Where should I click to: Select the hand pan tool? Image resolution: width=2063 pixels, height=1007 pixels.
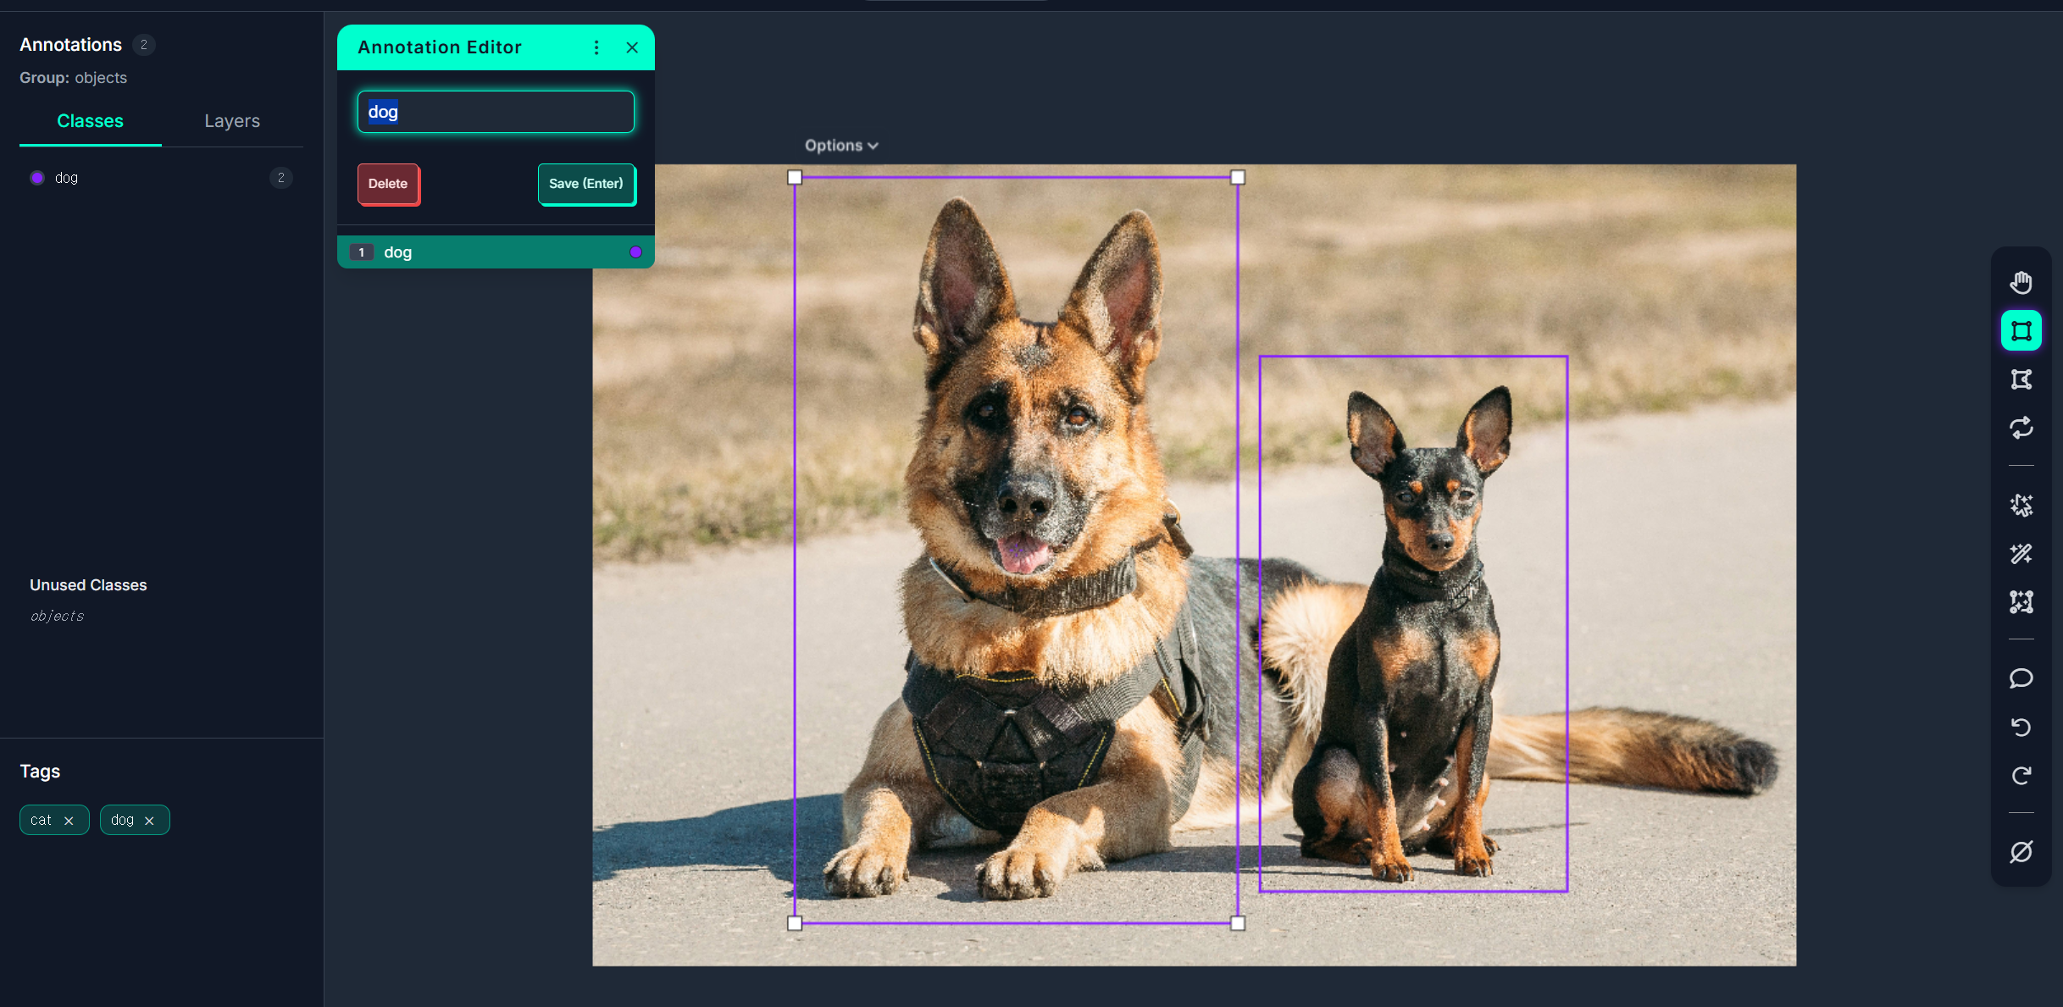click(2021, 282)
